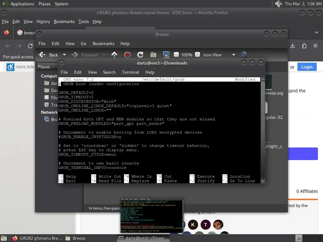The width and height of the screenshot is (323, 242).
Task: Expand the Firefox list all tabs chevron
Action: coord(317,32)
